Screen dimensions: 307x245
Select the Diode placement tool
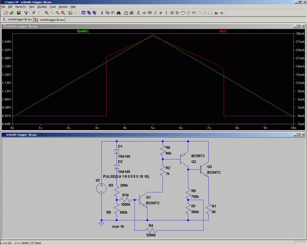pos(172,13)
